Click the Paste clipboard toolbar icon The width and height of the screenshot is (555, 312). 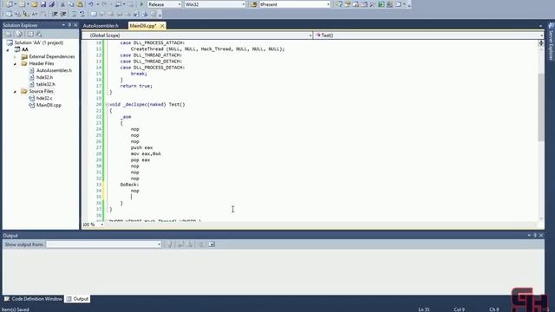coord(80,4)
